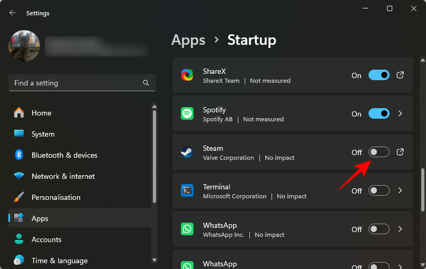
Task: Expand WhatsApp Inc. row chevron
Action: pyautogui.click(x=400, y=229)
